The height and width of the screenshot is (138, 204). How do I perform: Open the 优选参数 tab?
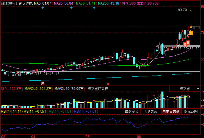(x=150, y=111)
